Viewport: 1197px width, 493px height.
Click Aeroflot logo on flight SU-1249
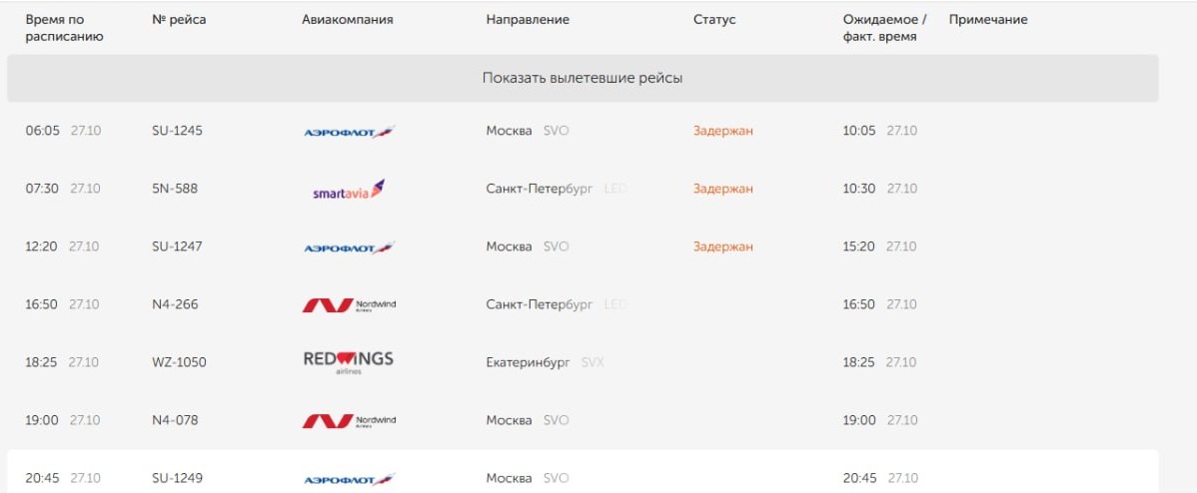tap(349, 479)
